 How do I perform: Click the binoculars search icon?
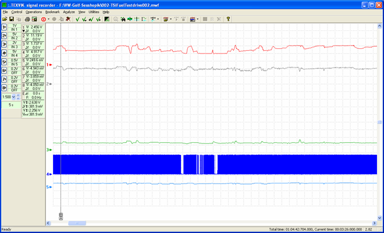click(123, 19)
